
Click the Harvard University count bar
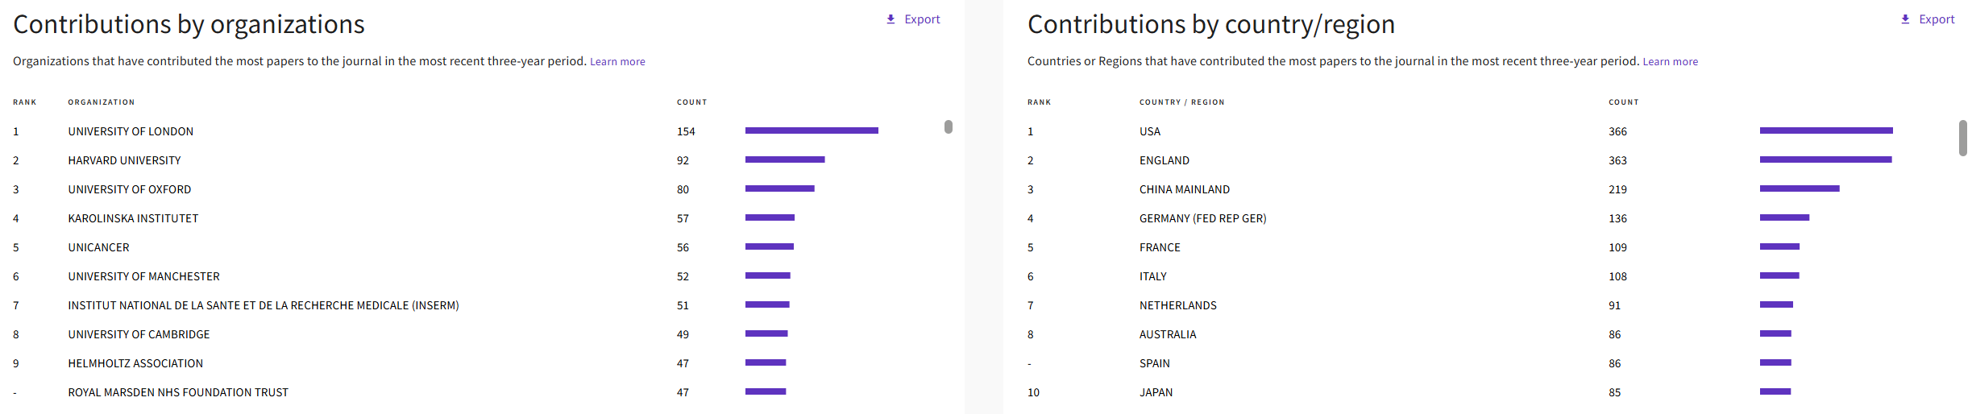pos(785,159)
